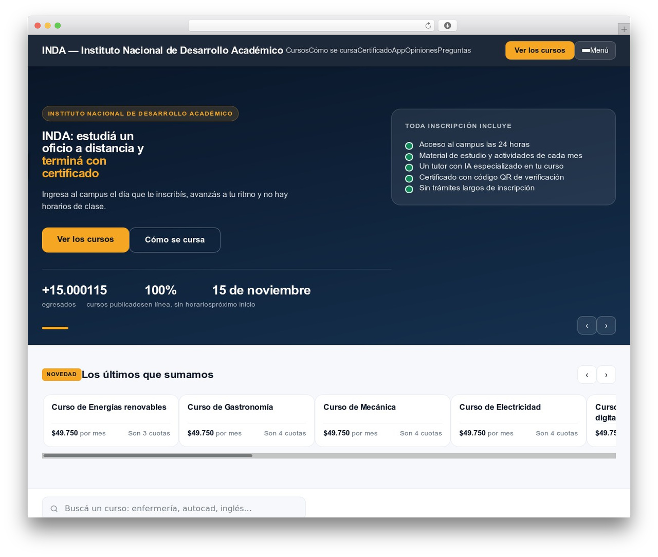Image resolution: width=658 pixels, height=557 pixels.
Task: Click the orange hero slide indicator
Action: click(55, 328)
